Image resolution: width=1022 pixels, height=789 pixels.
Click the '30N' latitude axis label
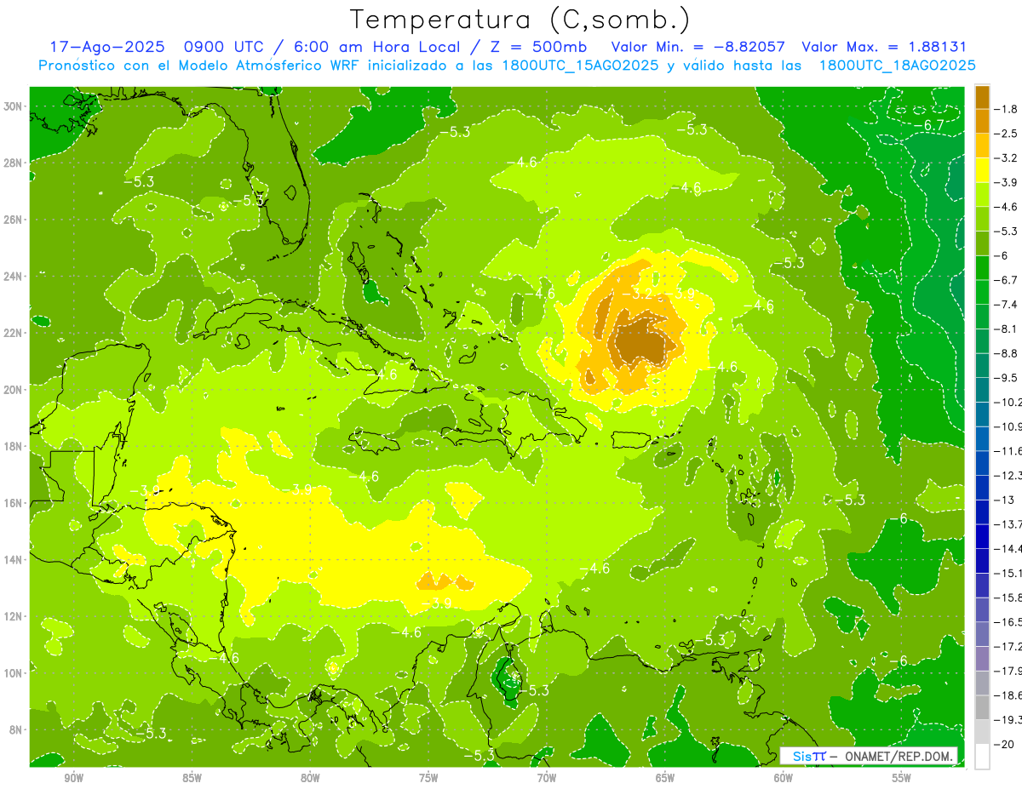pyautogui.click(x=14, y=106)
